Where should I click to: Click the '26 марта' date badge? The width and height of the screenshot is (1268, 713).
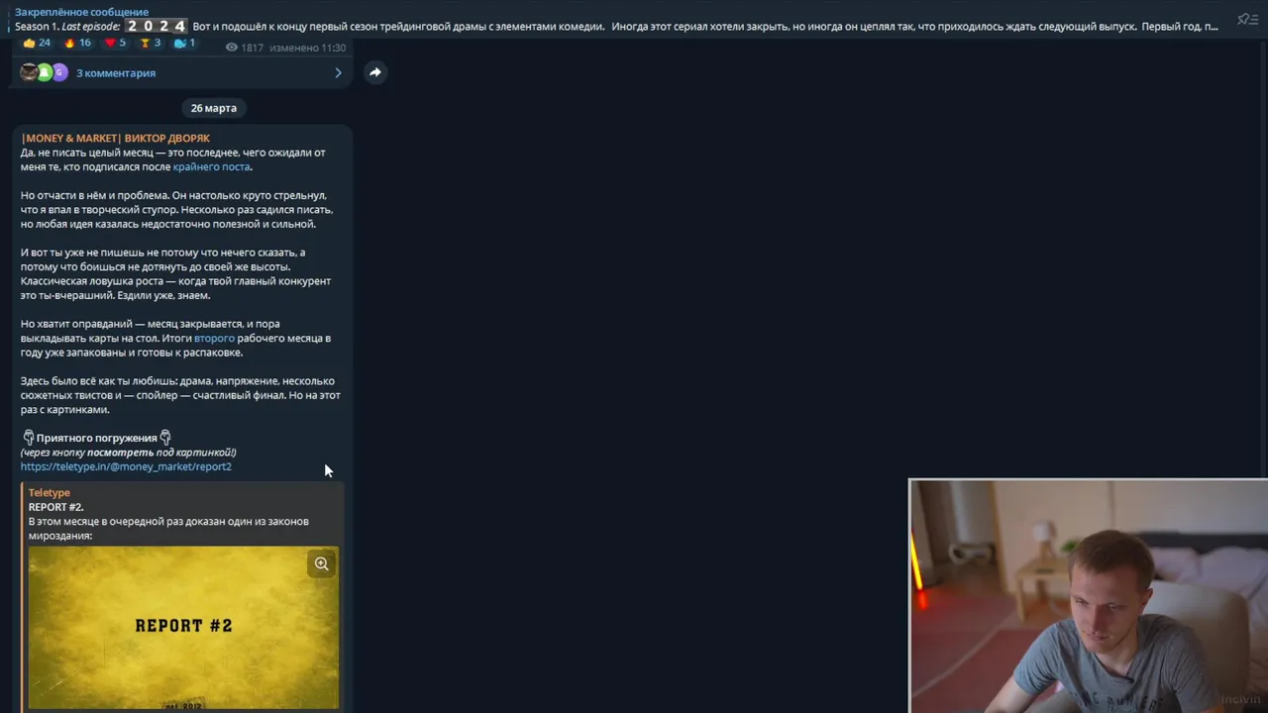coord(214,108)
